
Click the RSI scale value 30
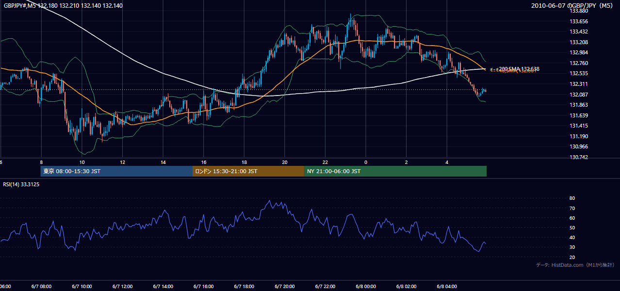572,247
